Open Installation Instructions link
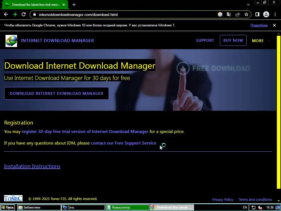 pyautogui.click(x=32, y=166)
